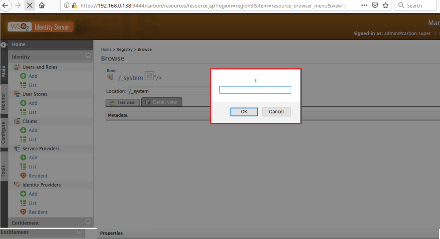Click Add under Users and Roles
The image size is (440, 239).
click(x=33, y=76)
